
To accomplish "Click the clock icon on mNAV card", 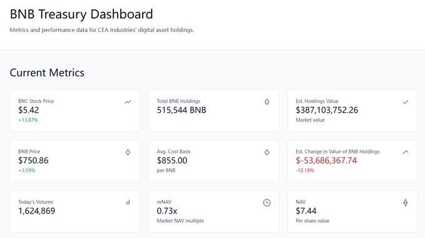I will (x=267, y=202).
